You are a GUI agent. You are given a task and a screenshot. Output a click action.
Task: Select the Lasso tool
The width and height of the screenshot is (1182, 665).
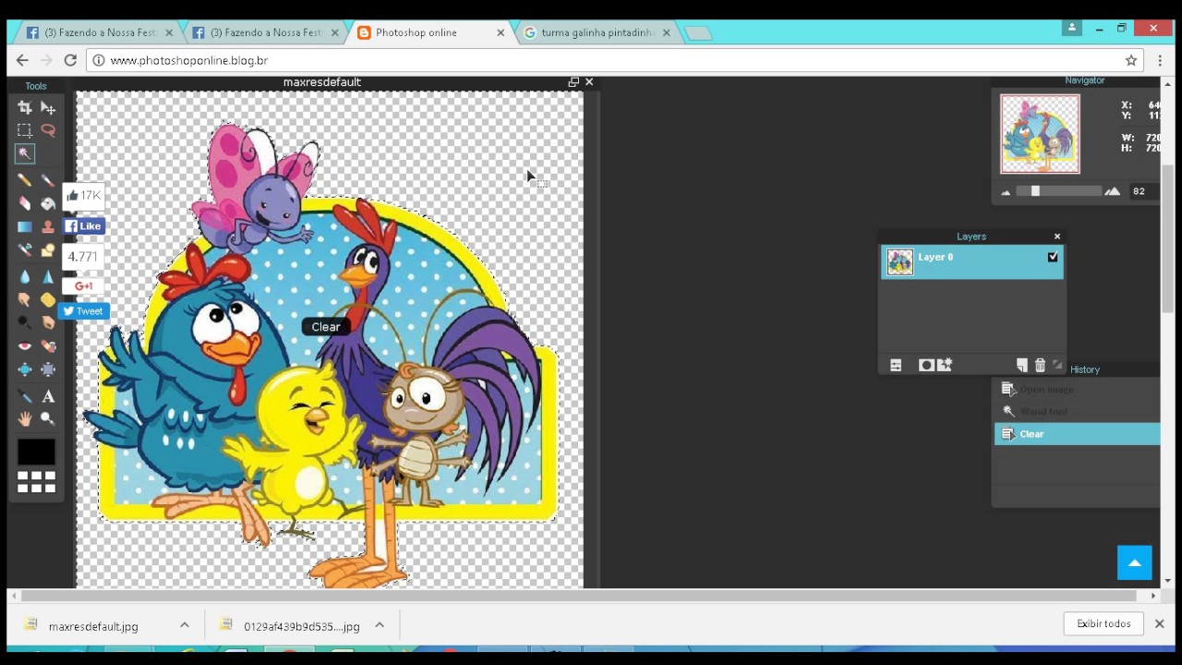click(x=48, y=130)
